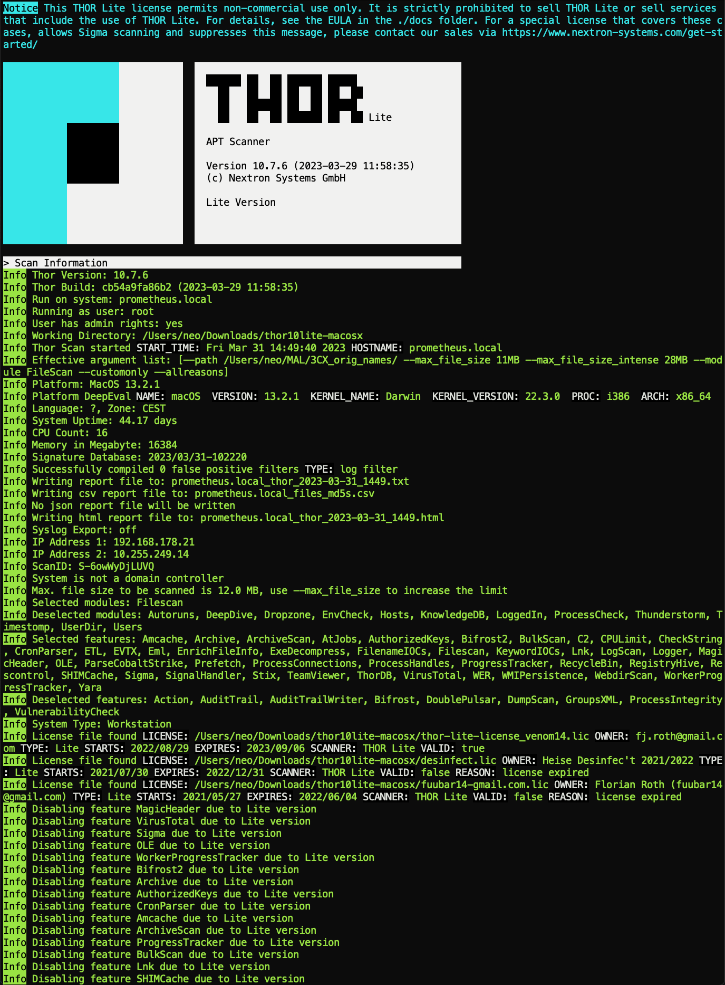Click the Disabling feature Sigma line
Screen dimensions: 725x985
[x=157, y=833]
